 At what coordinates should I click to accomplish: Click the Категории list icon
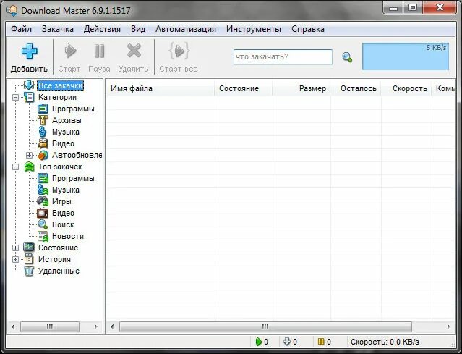pyautogui.click(x=29, y=97)
